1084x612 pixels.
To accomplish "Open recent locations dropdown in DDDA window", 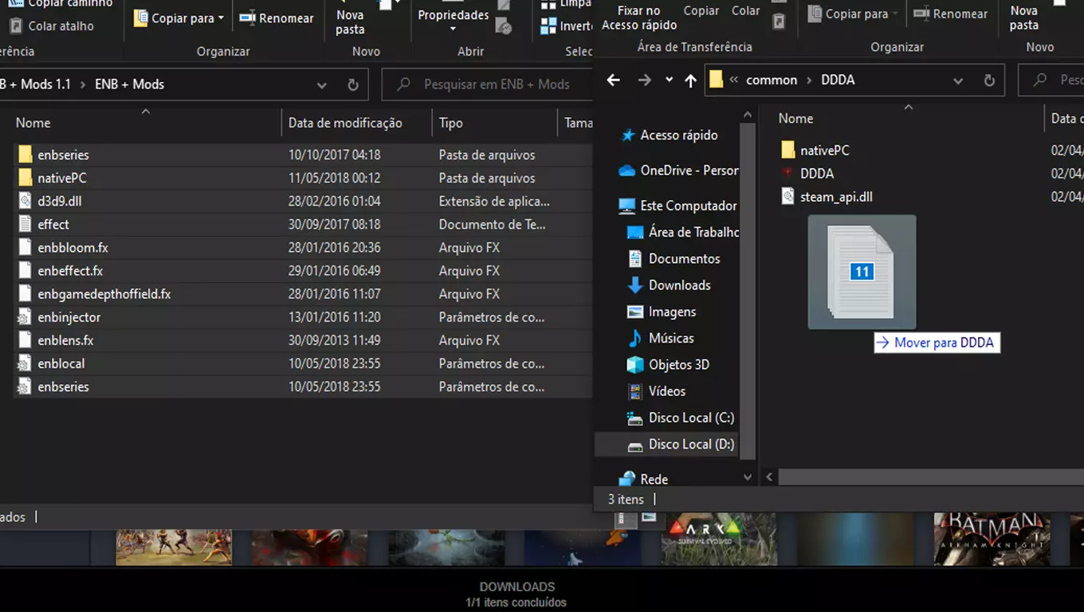I will coord(669,80).
